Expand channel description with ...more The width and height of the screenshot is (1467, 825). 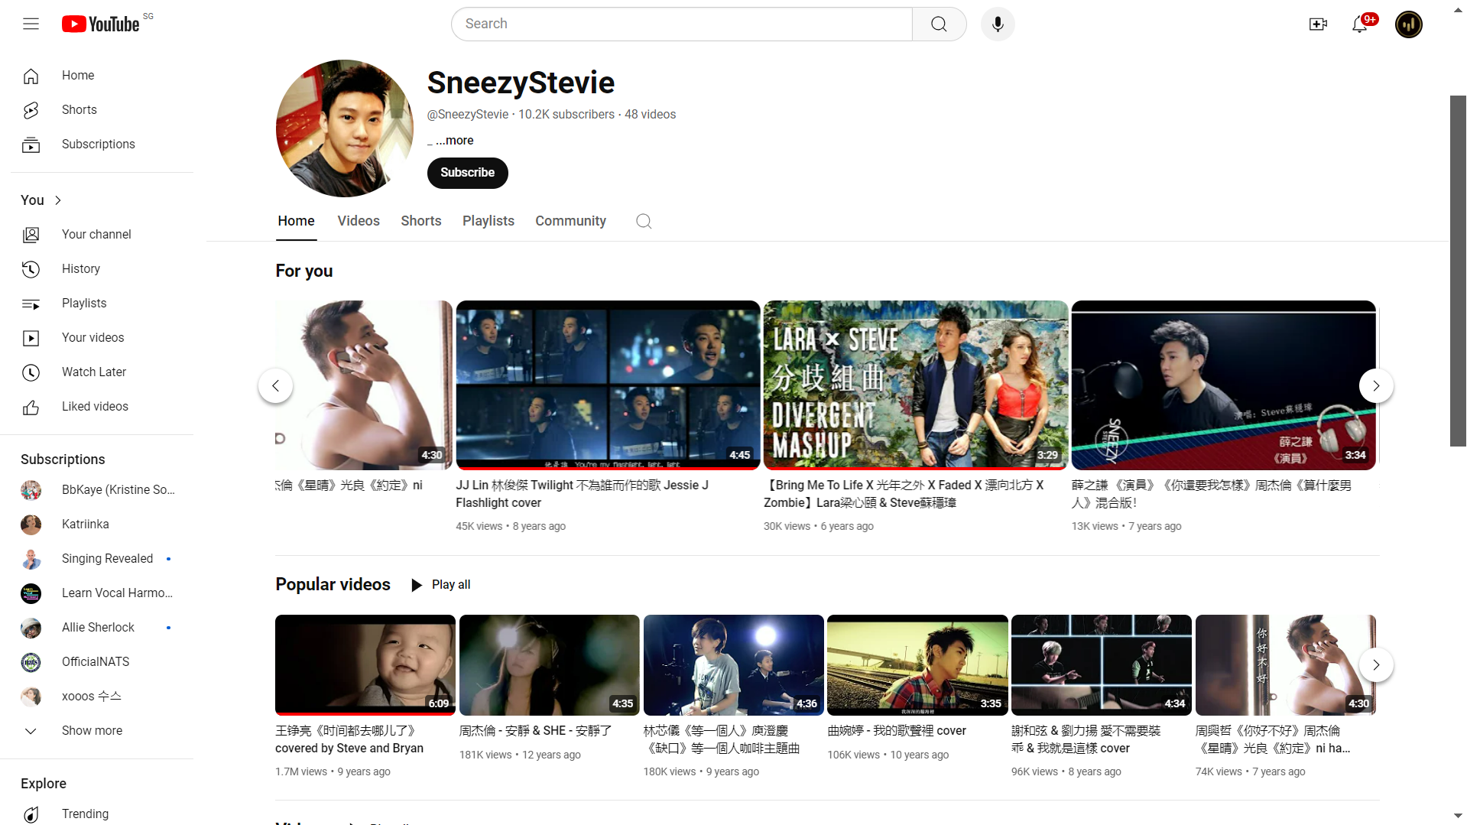[x=454, y=140]
